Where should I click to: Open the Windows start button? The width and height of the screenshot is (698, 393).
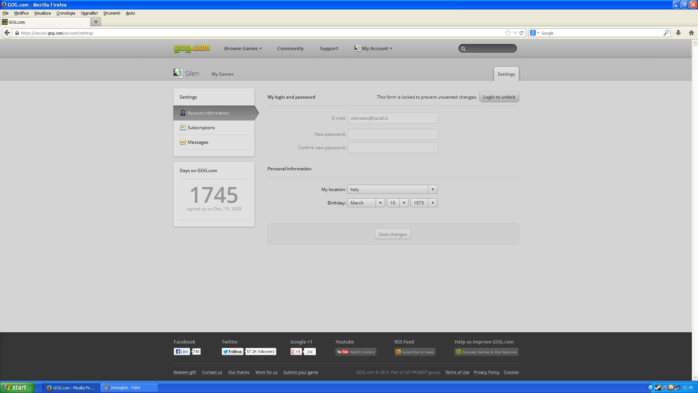pyautogui.click(x=17, y=388)
